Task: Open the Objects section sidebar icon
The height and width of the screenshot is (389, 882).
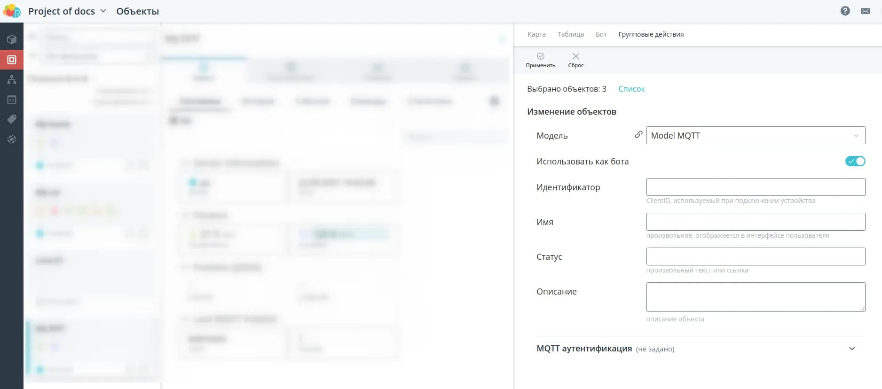Action: 12,60
